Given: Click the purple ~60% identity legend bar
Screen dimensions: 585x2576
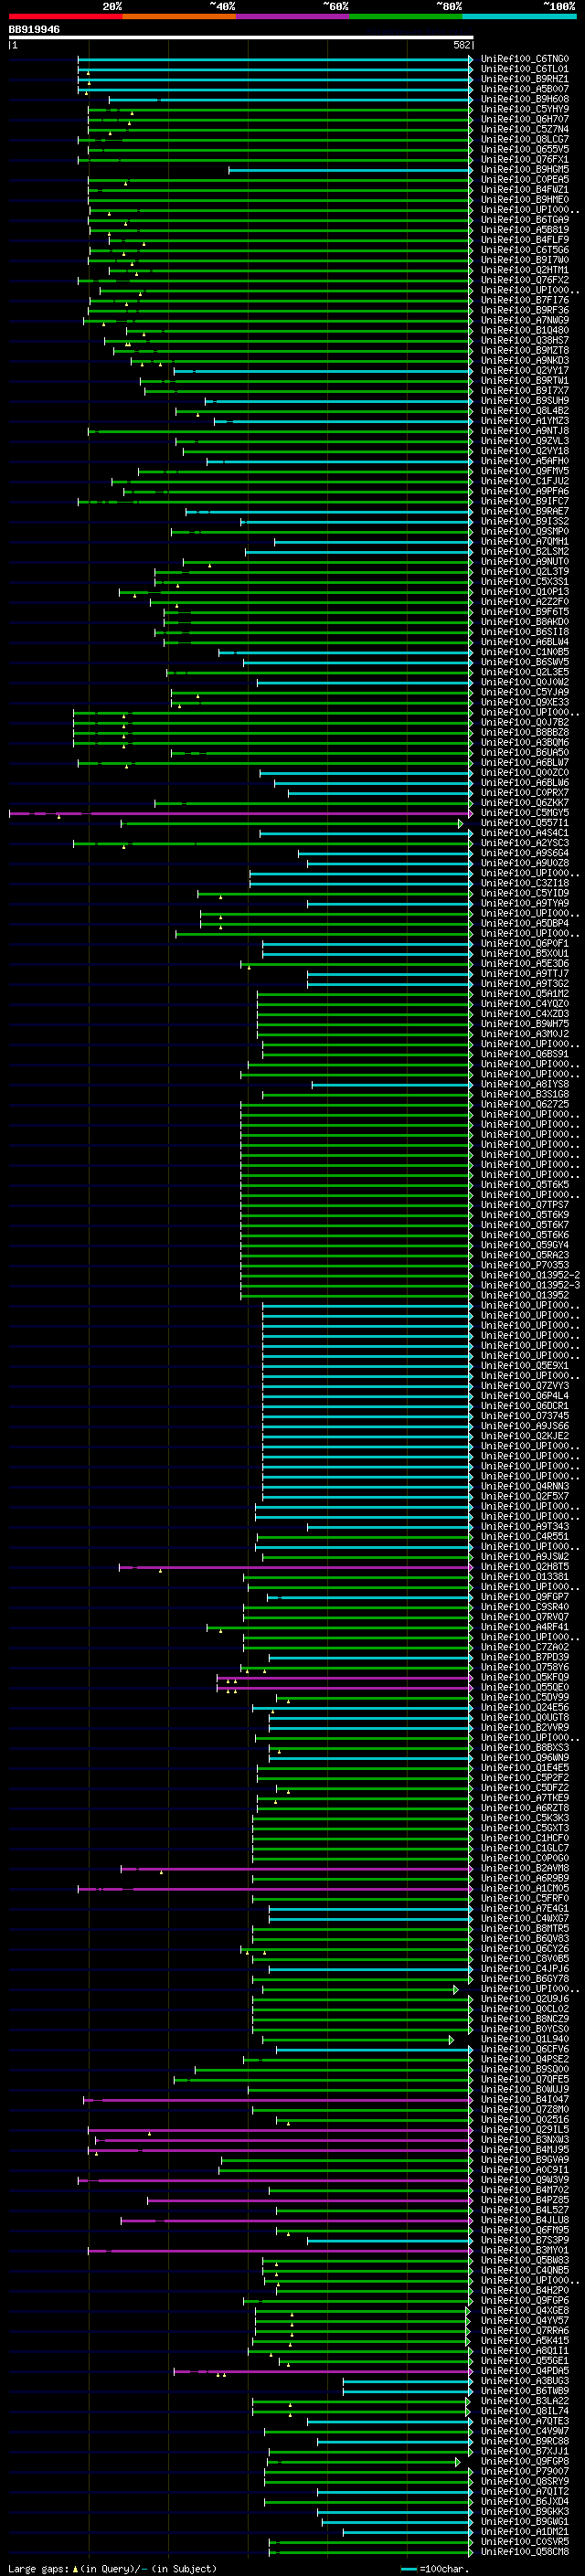Looking at the screenshot, I should 292,16.
